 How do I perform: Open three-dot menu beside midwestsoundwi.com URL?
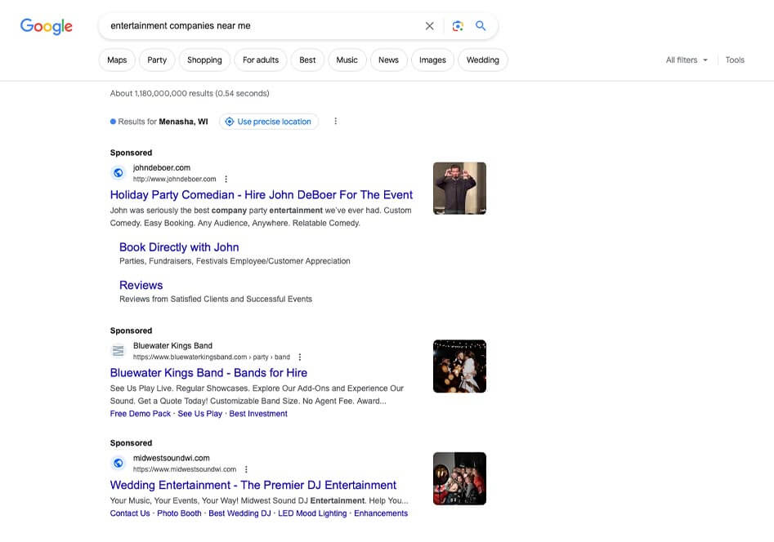click(246, 469)
